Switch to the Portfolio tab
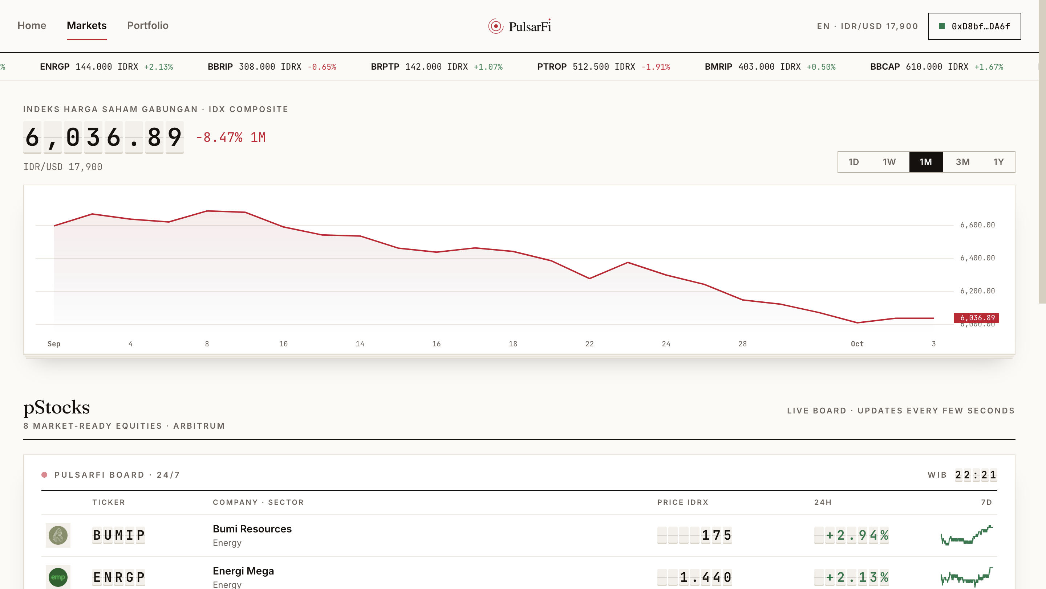Screen dimensions: 1046x589 click(x=148, y=25)
